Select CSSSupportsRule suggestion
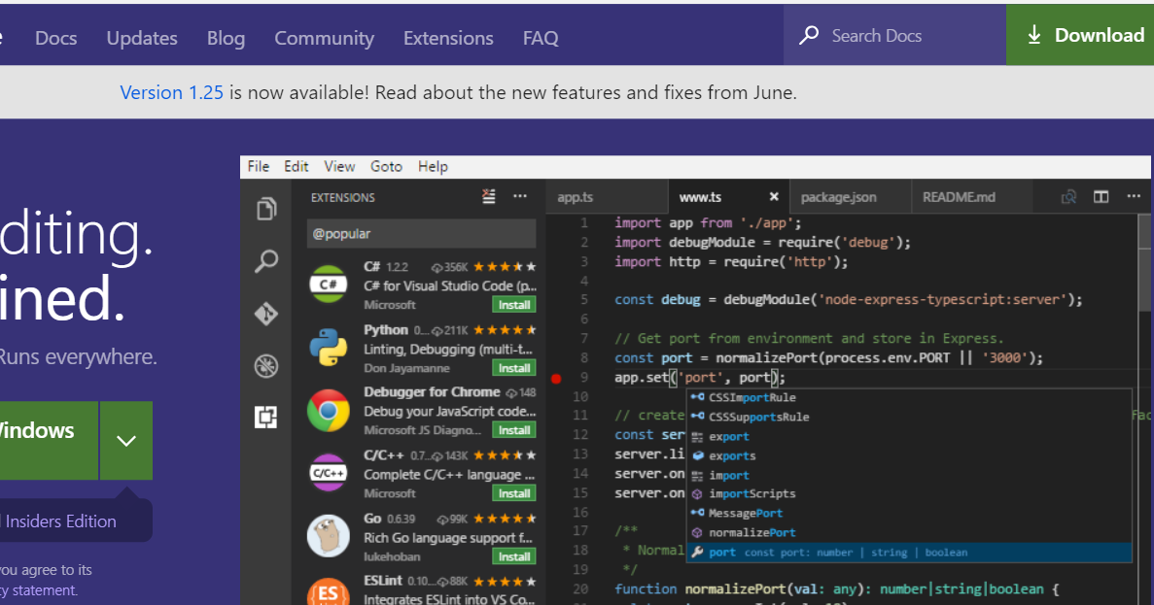 pyautogui.click(x=909, y=417)
